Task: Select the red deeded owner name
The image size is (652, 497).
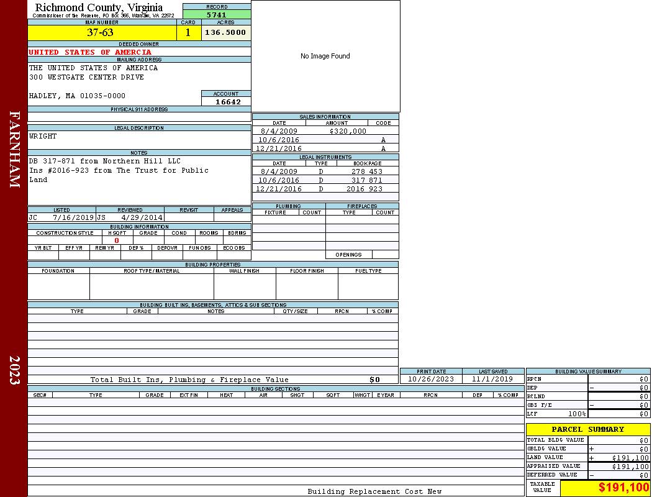Action: coord(90,52)
